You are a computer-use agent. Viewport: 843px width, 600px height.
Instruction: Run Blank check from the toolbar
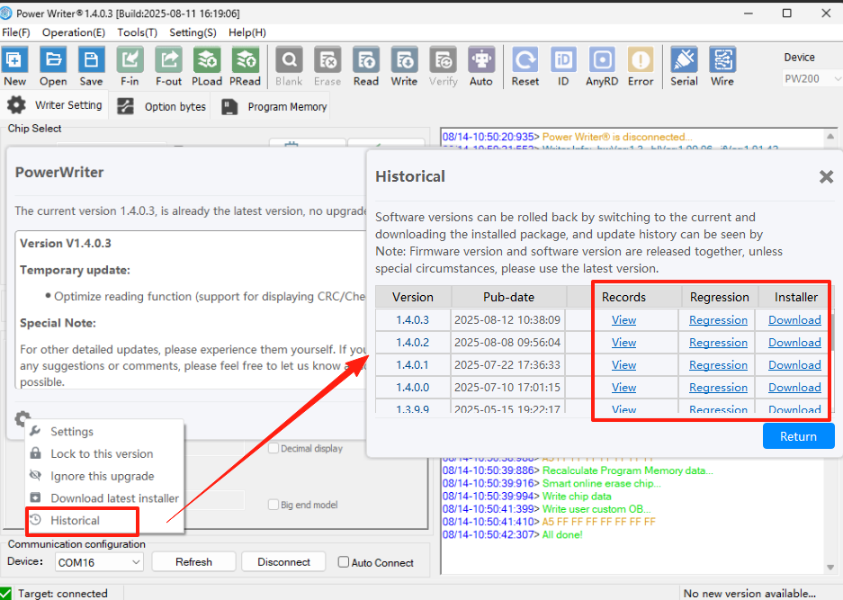(x=289, y=67)
